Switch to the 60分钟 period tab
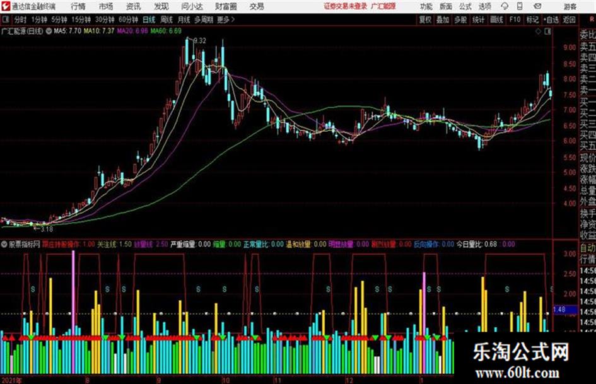The height and width of the screenshot is (384, 596). click(x=128, y=20)
